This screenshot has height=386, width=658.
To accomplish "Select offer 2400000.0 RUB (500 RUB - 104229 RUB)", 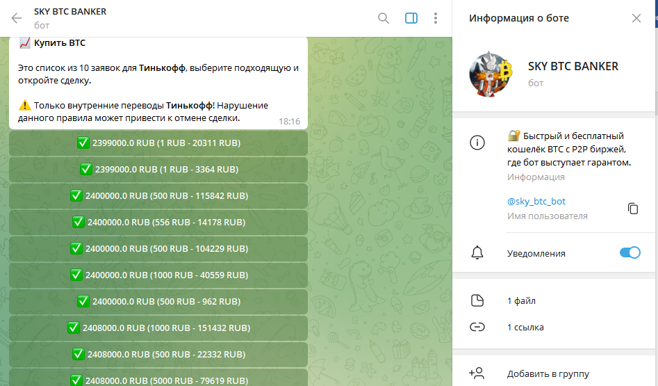I will [158, 249].
